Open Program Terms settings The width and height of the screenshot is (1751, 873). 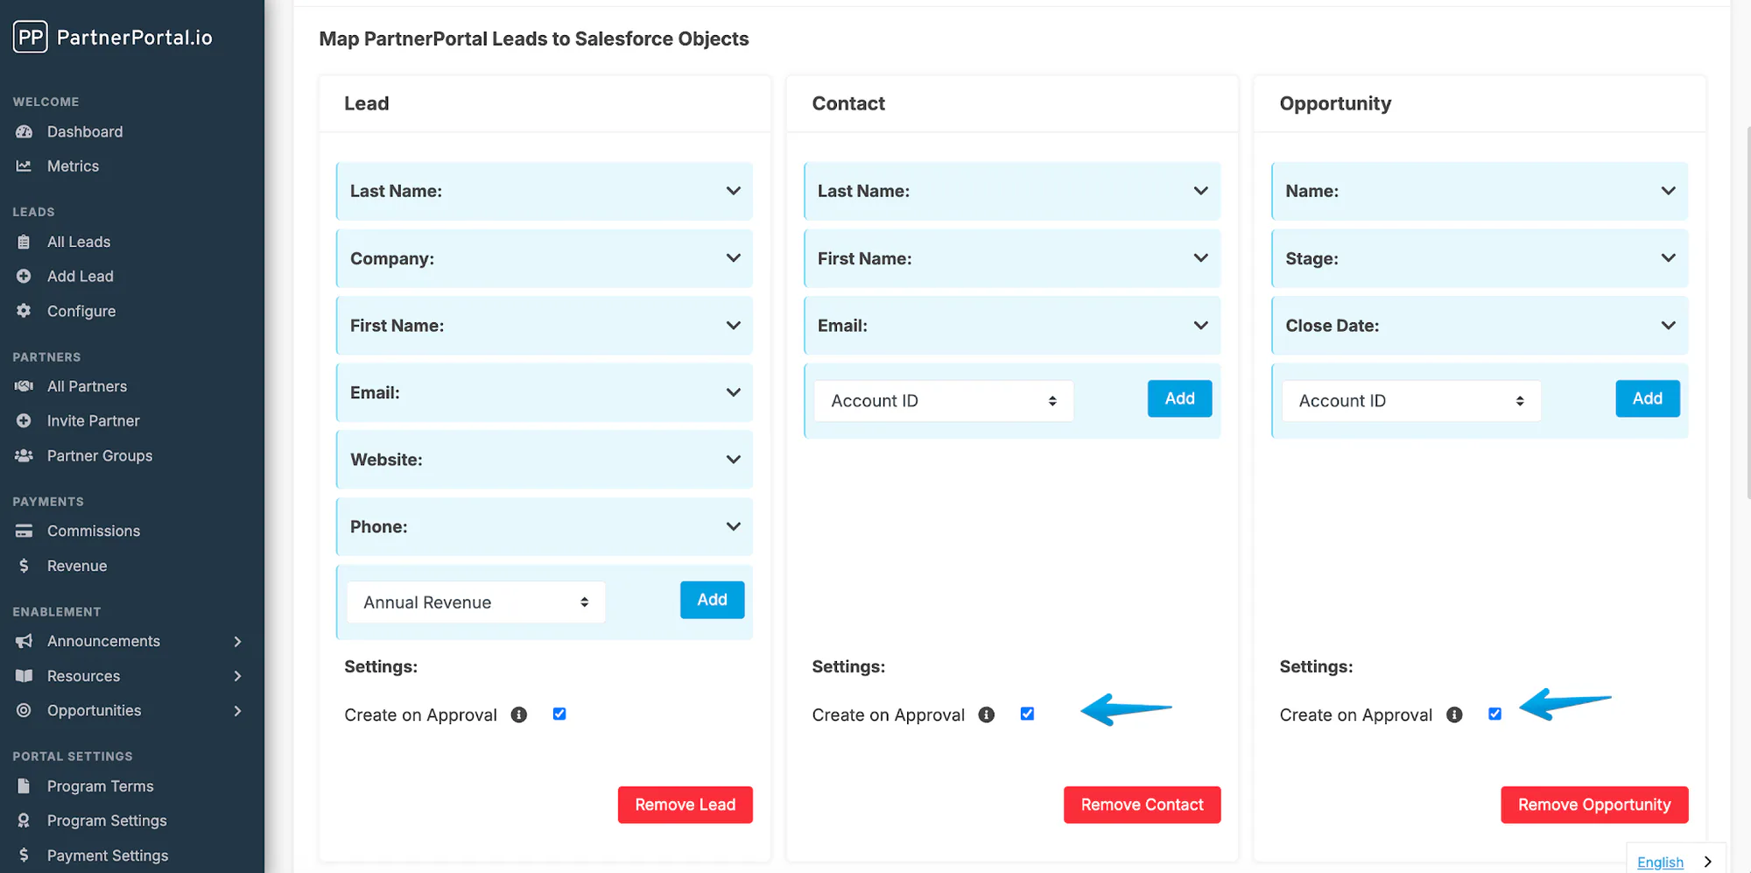click(x=101, y=786)
